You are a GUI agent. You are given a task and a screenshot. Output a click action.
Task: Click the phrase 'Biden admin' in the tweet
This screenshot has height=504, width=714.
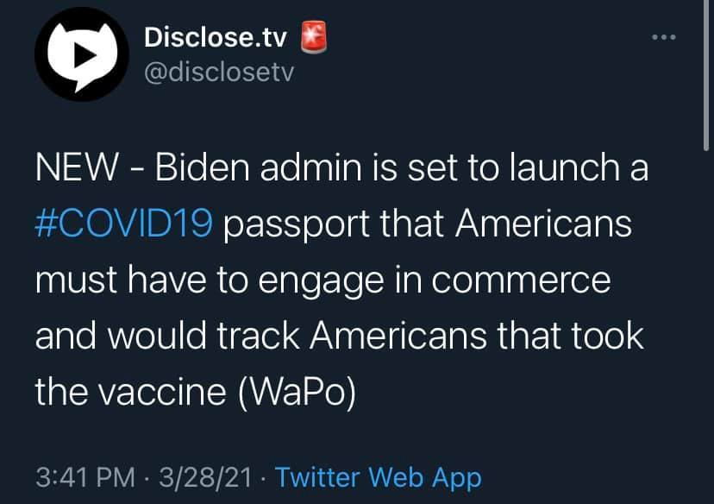pos(260,167)
